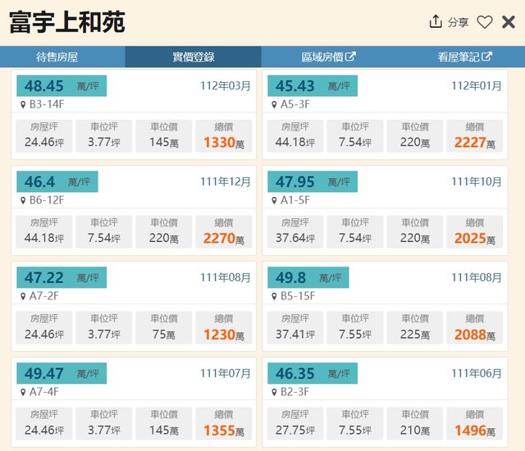Click location pin icon beside B3-14F
The height and width of the screenshot is (451, 525).
click(24, 105)
